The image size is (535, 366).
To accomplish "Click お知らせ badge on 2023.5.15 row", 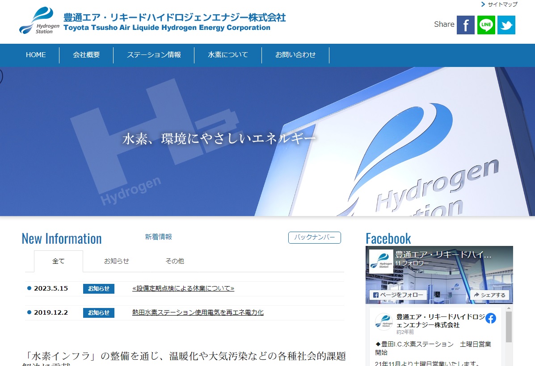I will tap(99, 289).
